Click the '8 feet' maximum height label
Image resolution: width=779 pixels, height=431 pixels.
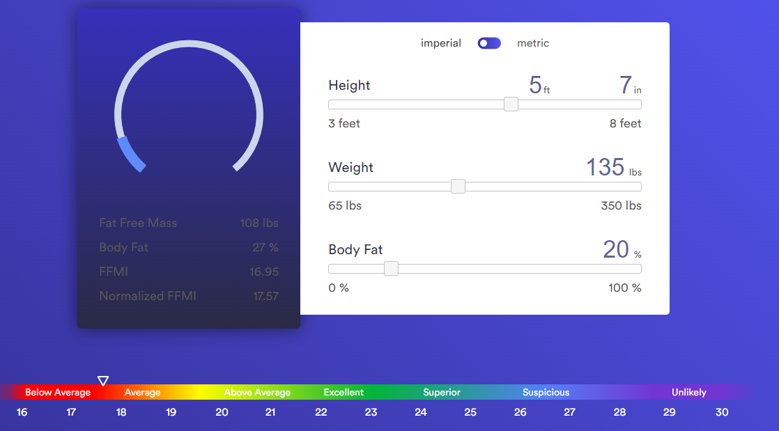tap(626, 123)
